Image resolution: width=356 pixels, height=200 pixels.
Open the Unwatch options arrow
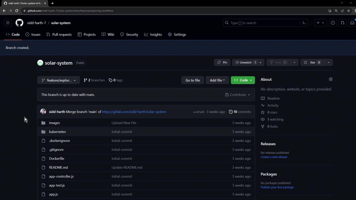pyautogui.click(x=261, y=62)
